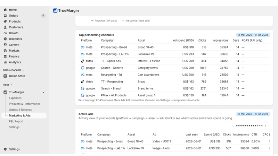Click the tiktok icon in TT - Prospecting row

[83, 82]
